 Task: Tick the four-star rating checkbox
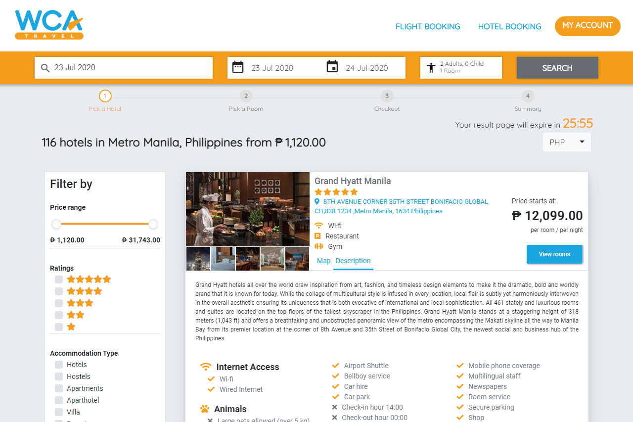59,291
